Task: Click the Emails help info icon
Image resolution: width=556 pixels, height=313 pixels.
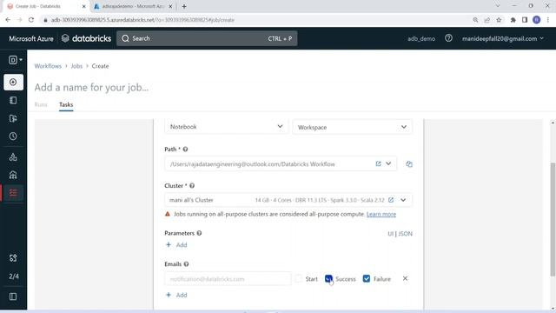Action: coord(186,264)
